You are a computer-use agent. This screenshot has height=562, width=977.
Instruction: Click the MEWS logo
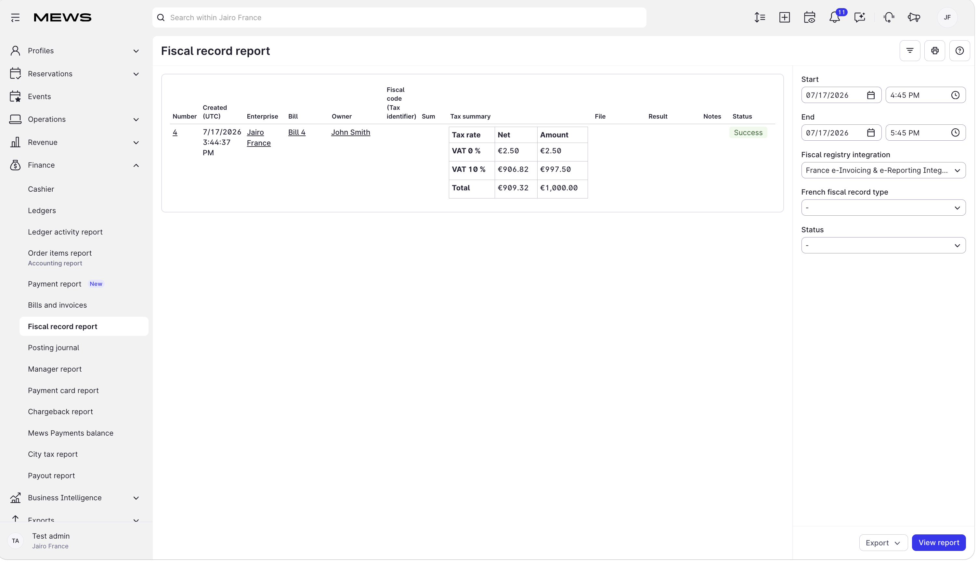62,17
